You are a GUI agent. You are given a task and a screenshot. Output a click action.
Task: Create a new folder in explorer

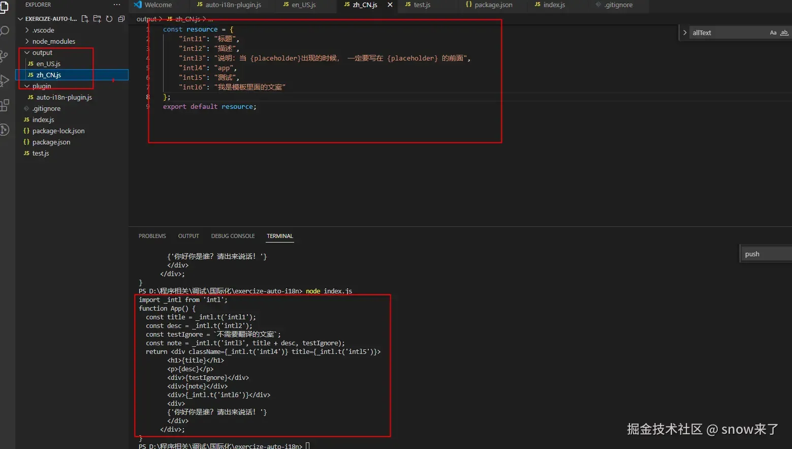tap(97, 19)
